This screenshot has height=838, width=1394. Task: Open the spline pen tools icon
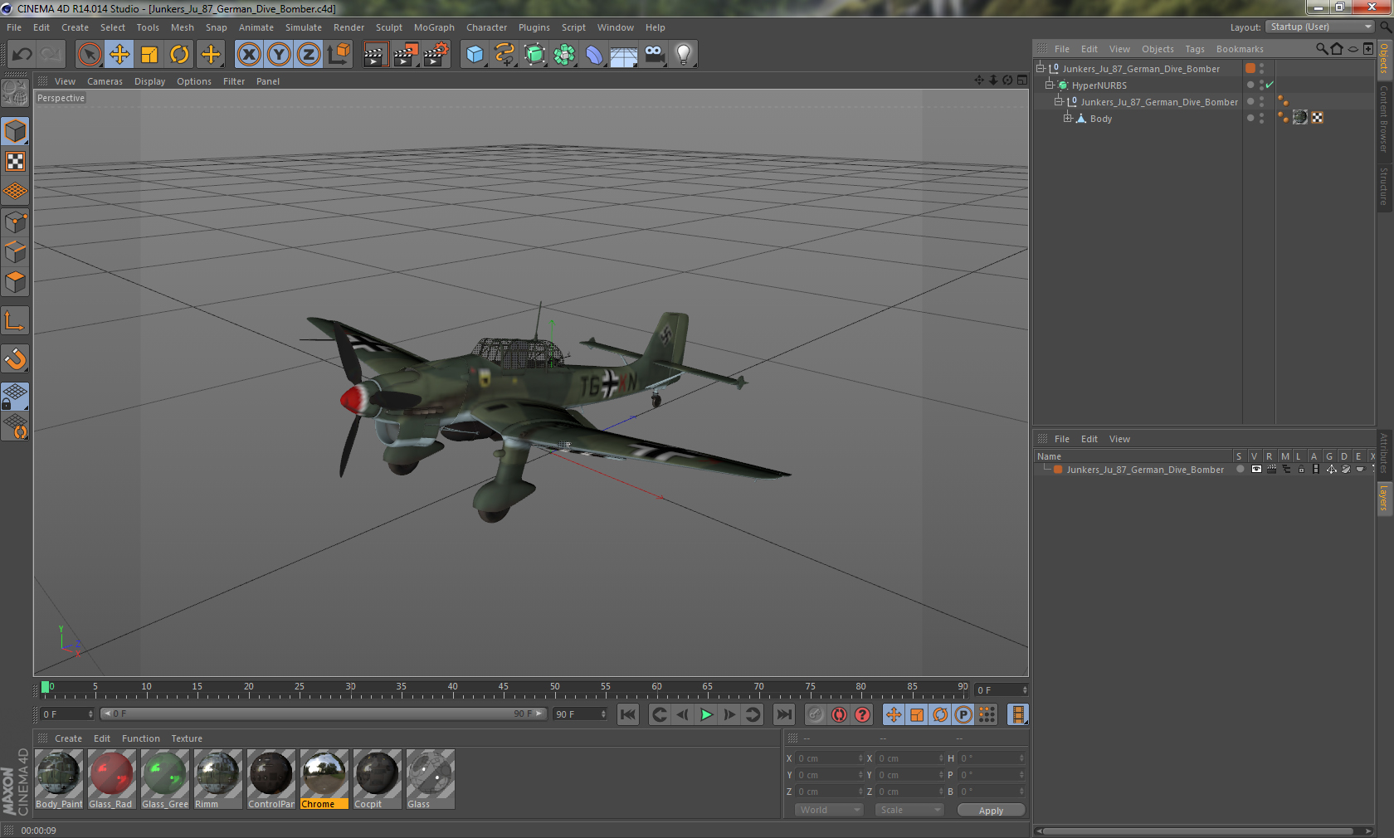click(x=504, y=55)
